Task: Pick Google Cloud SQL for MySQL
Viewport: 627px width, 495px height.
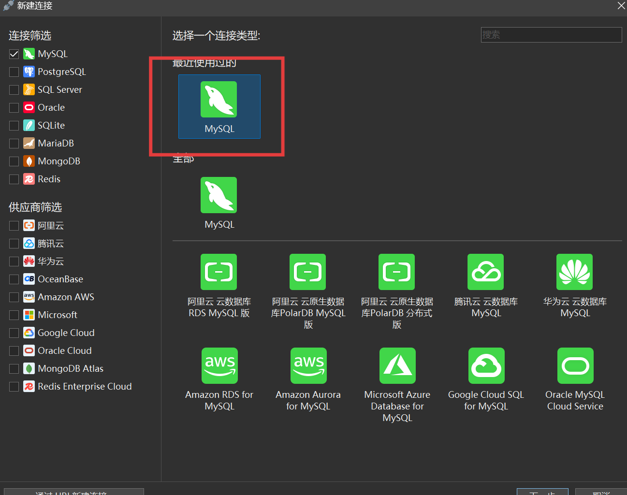Action: click(487, 365)
